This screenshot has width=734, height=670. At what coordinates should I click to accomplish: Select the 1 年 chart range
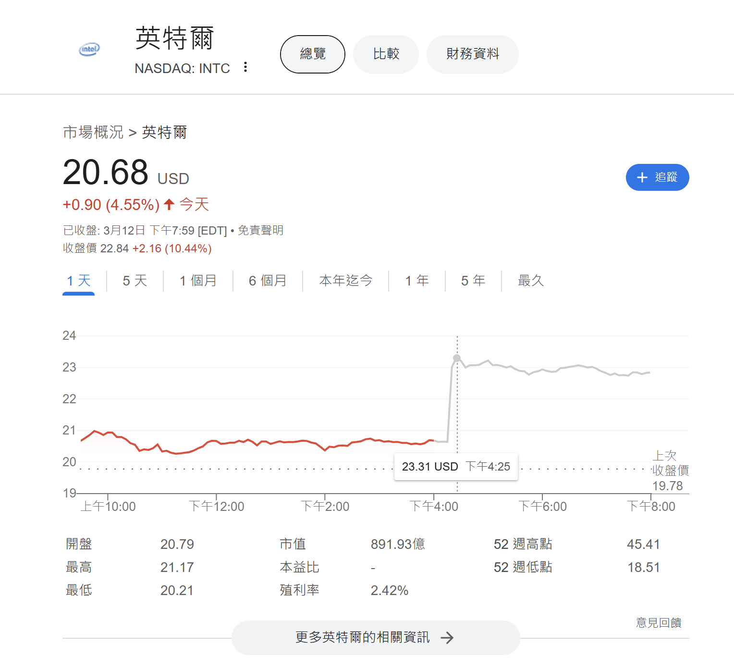417,281
